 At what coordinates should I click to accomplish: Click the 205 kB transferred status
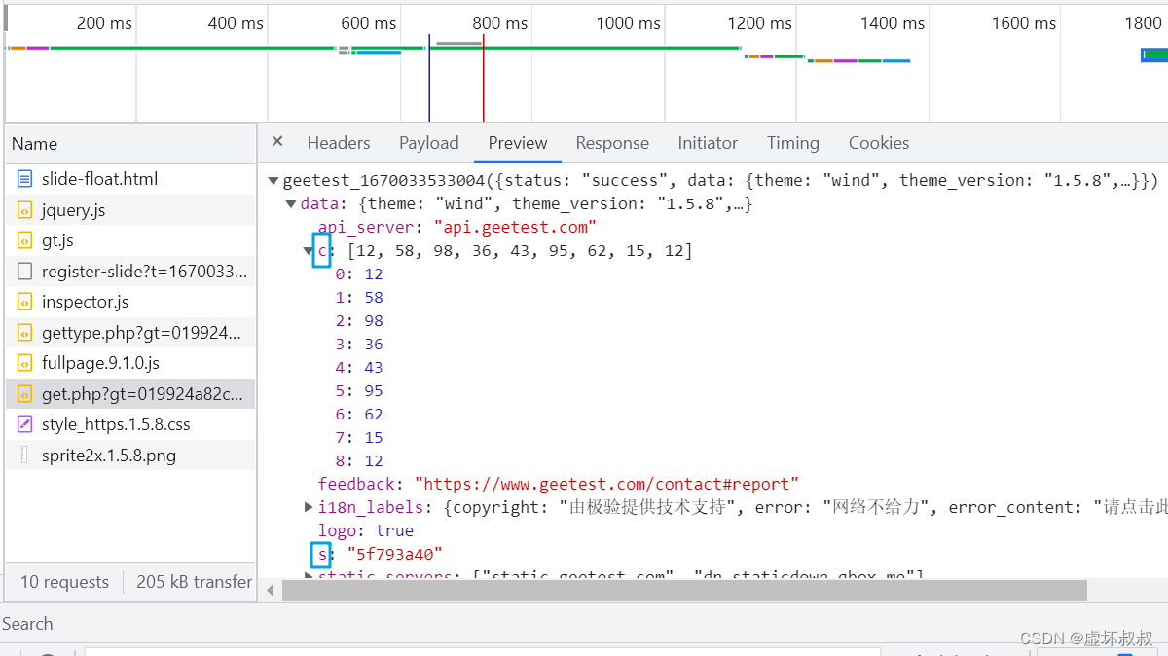tap(195, 582)
